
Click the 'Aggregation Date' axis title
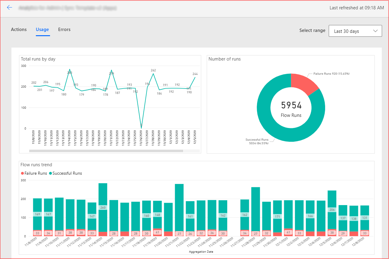pos(201,251)
